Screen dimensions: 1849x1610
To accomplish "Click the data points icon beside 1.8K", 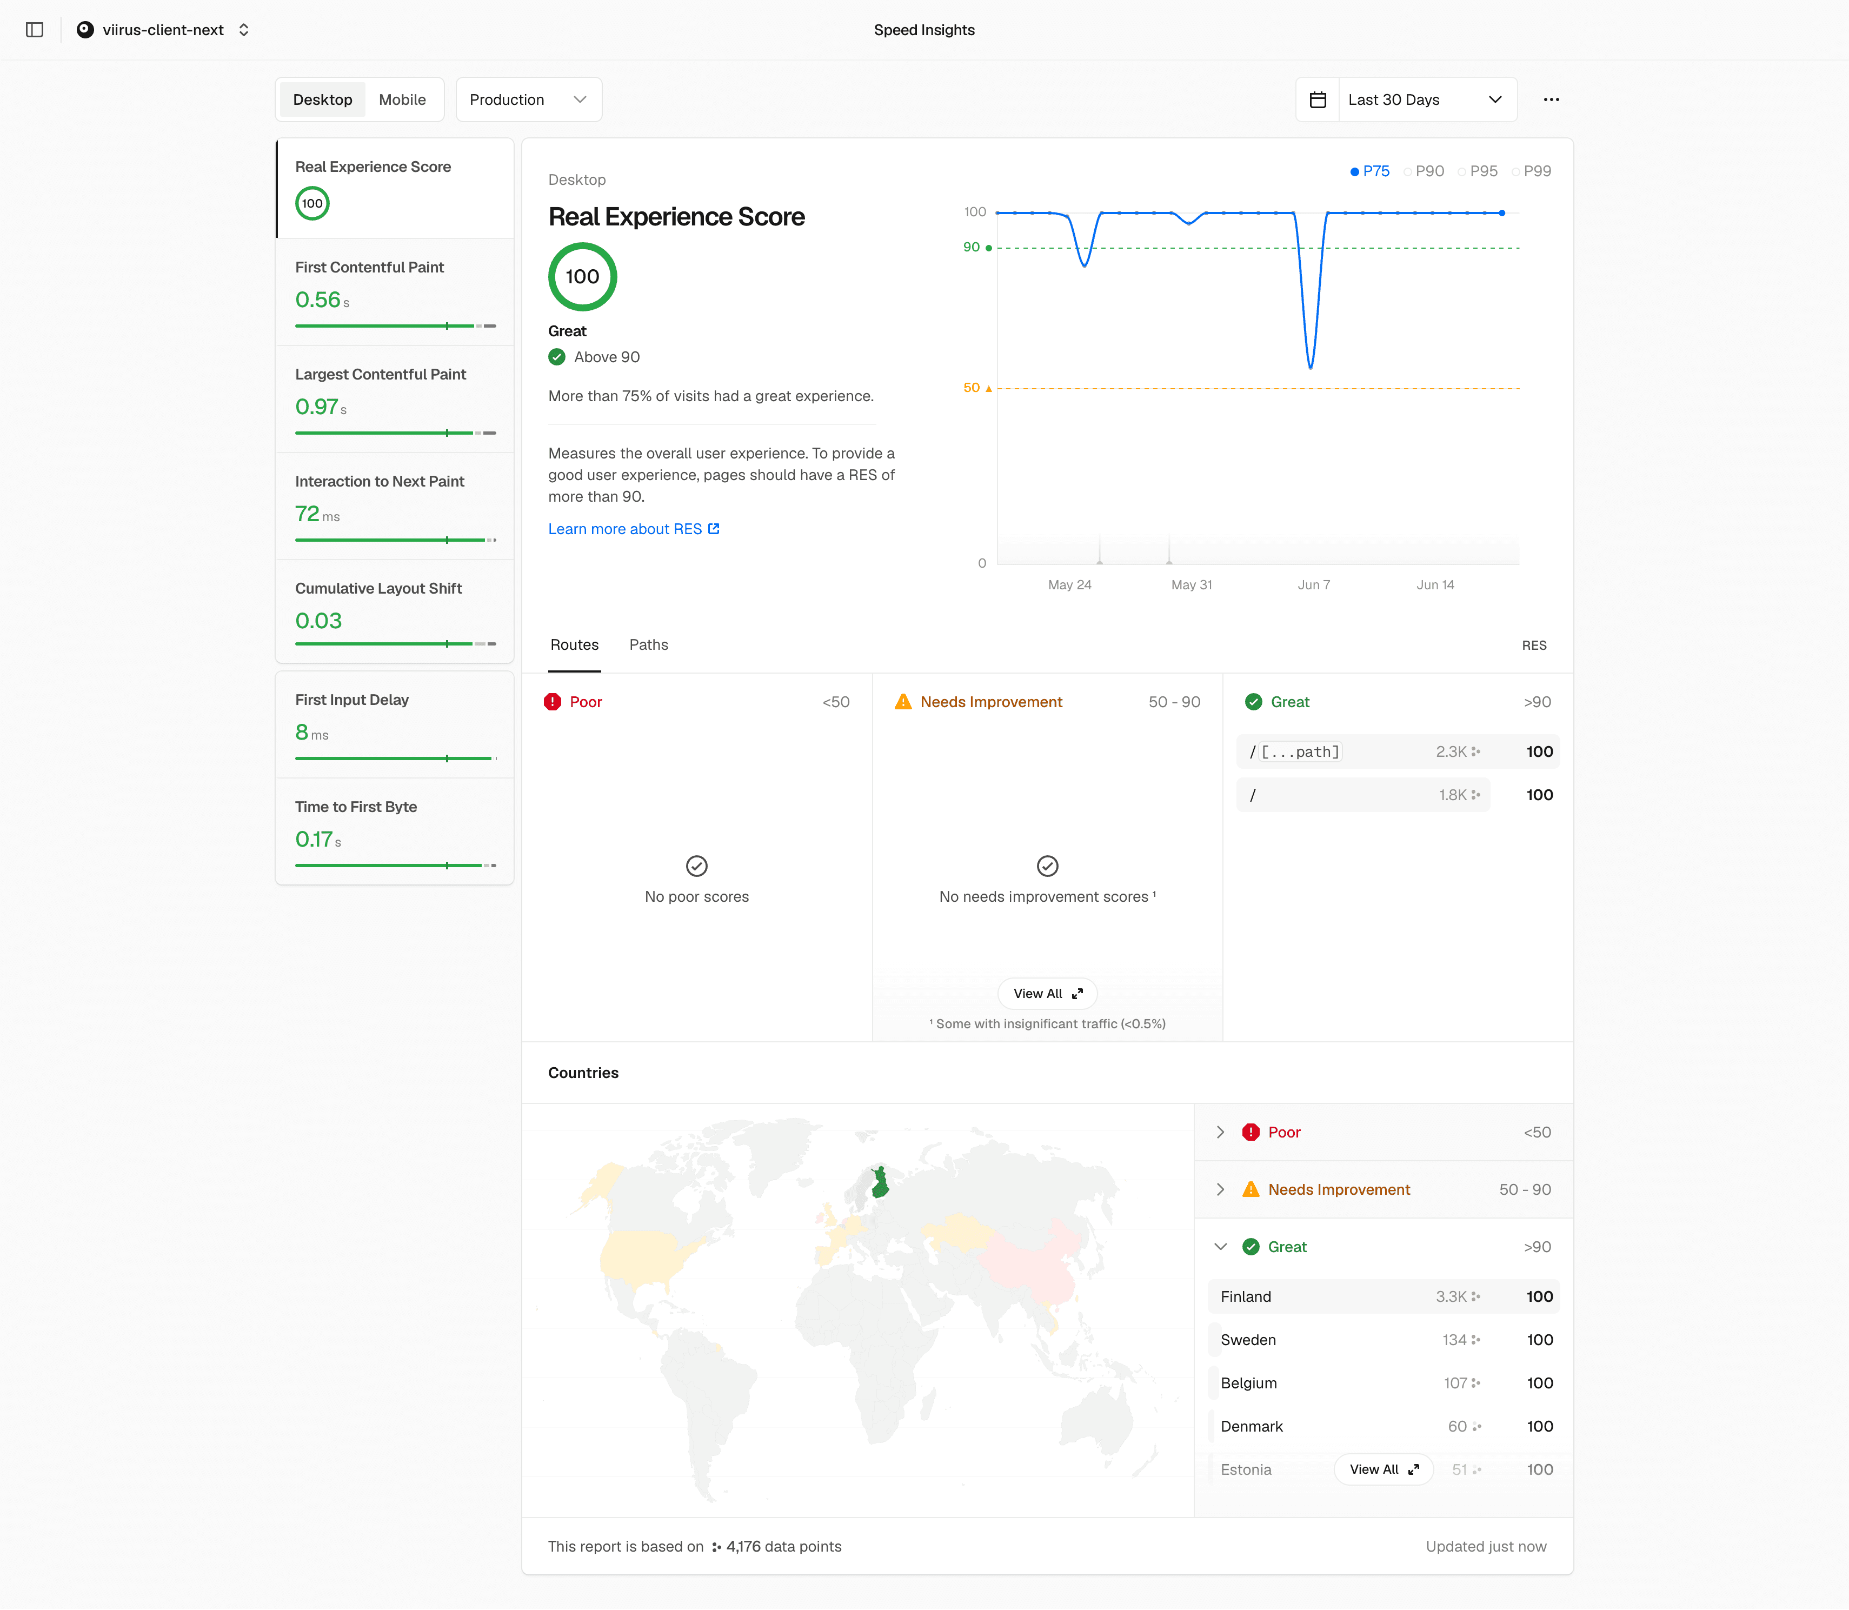I will pos(1476,795).
